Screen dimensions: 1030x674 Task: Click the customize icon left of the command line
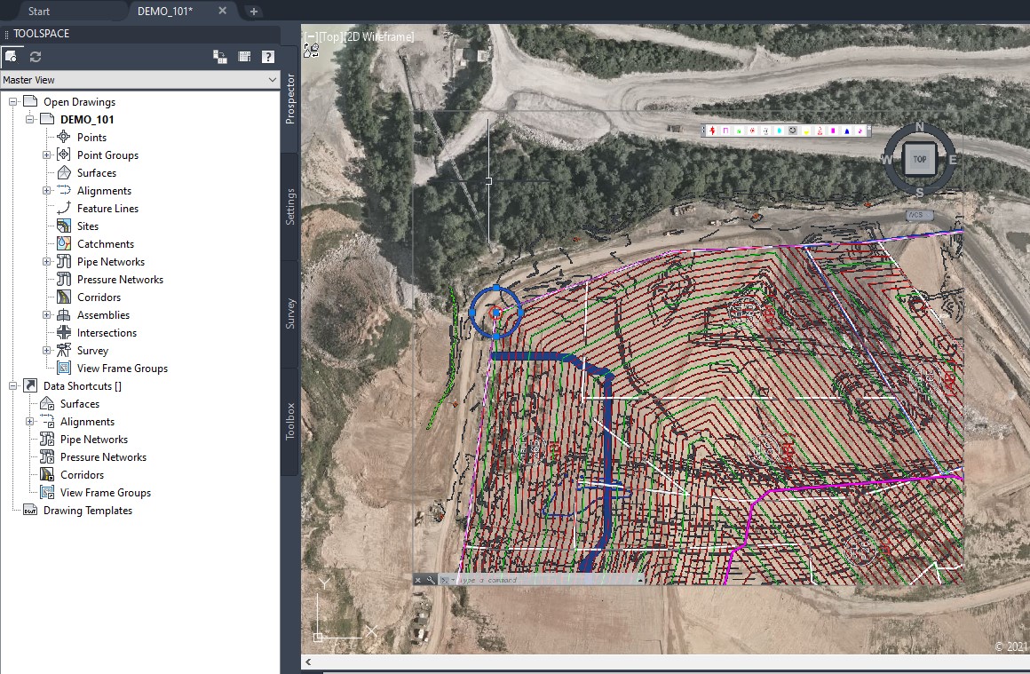(417, 579)
